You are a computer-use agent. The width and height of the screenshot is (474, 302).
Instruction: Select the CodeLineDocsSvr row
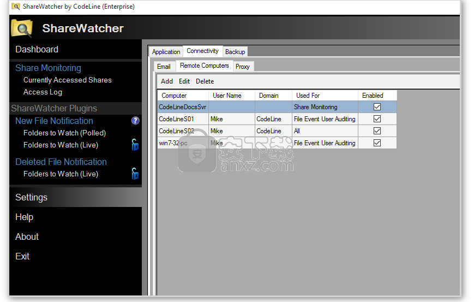point(277,107)
